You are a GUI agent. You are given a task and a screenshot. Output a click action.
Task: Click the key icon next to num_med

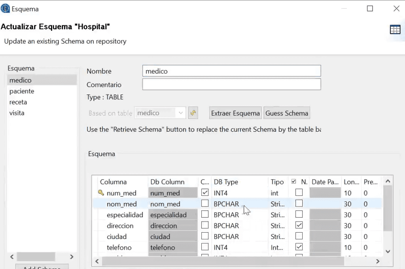(101, 193)
